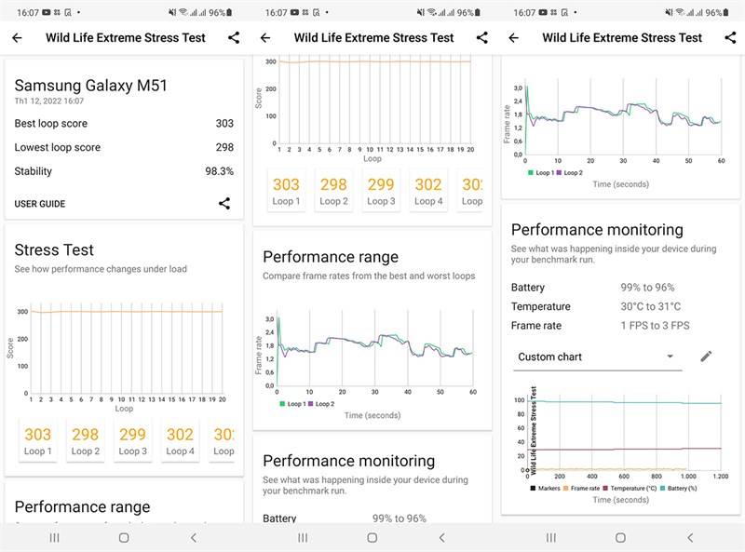
Task: Share result beside USER GUIDE
Action: point(224,203)
